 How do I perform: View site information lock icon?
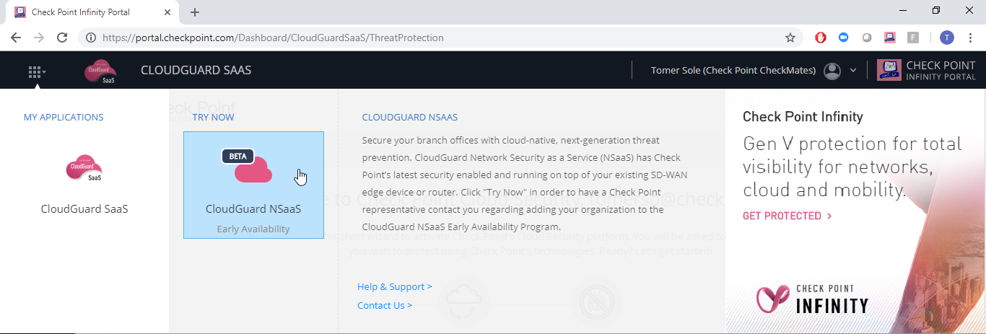91,38
